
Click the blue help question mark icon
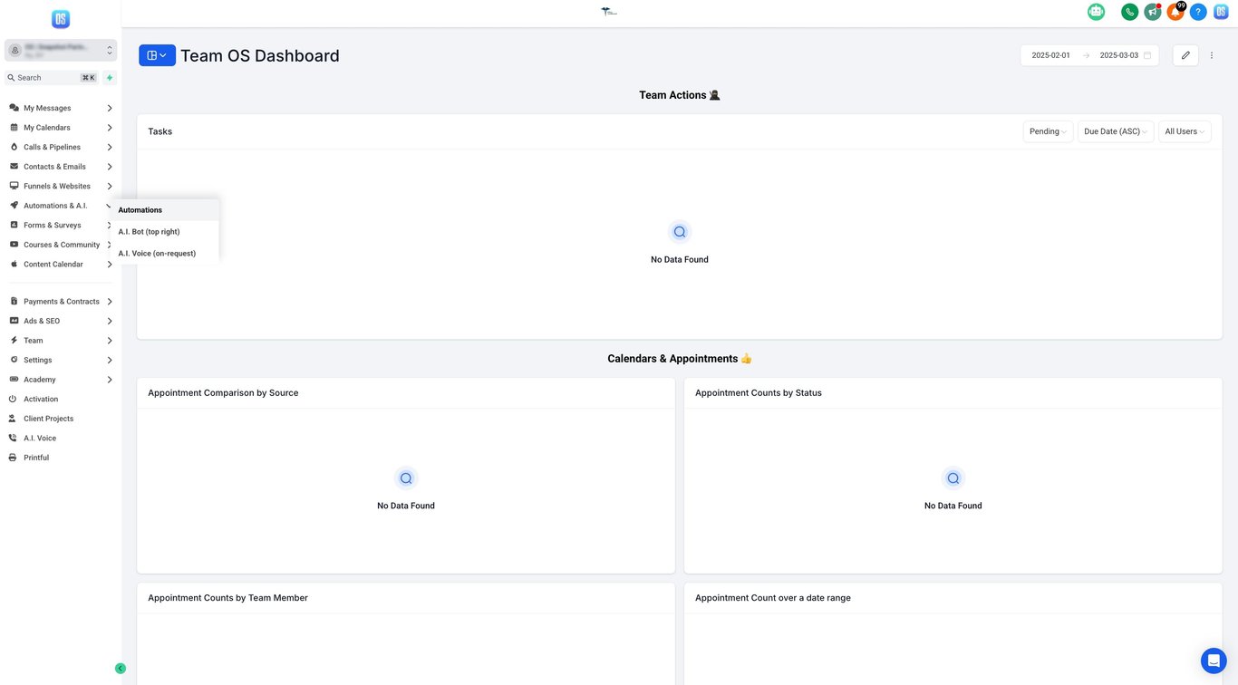click(1198, 12)
